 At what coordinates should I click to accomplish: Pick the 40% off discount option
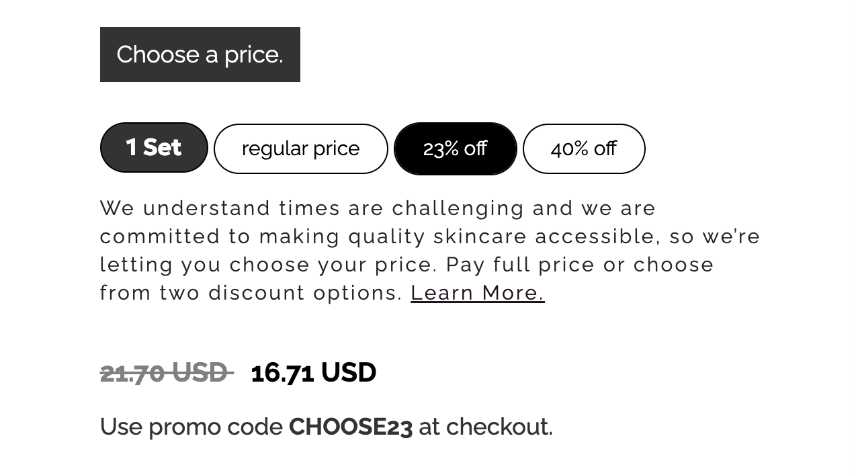point(583,148)
